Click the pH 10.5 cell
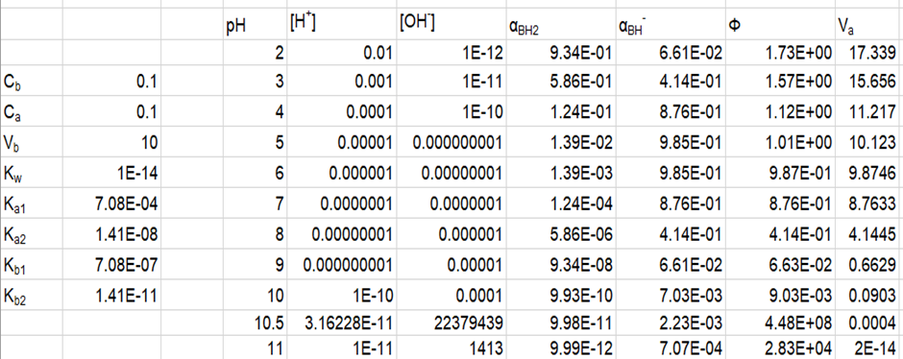Viewport: 903px width, 359px height. [255, 323]
